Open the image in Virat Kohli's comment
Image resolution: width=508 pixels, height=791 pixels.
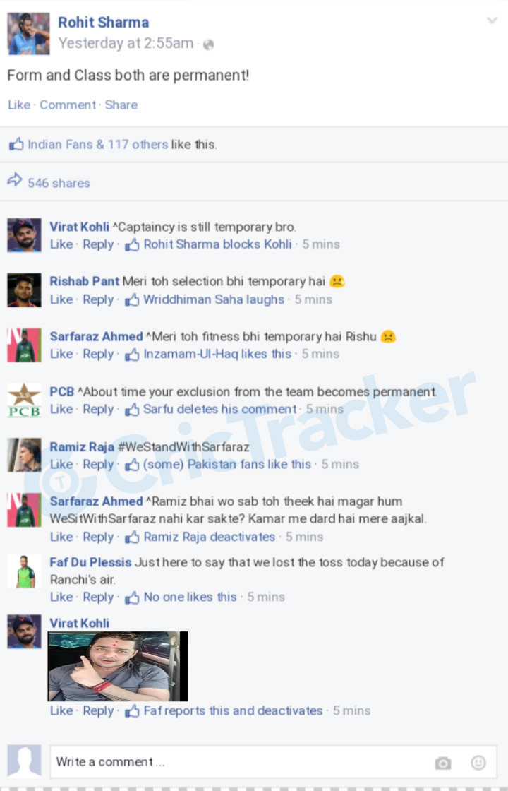(x=117, y=666)
